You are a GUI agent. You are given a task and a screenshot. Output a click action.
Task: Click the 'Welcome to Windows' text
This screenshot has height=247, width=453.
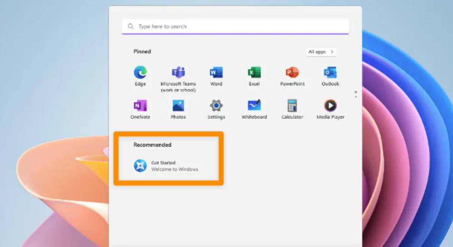tap(175, 169)
